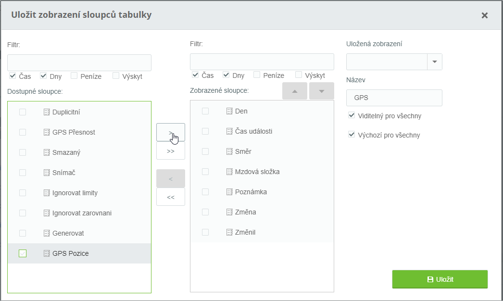Screen dimensions: 503x301
Task: Select Ignorovat limity in available columns
Action: coord(75,193)
